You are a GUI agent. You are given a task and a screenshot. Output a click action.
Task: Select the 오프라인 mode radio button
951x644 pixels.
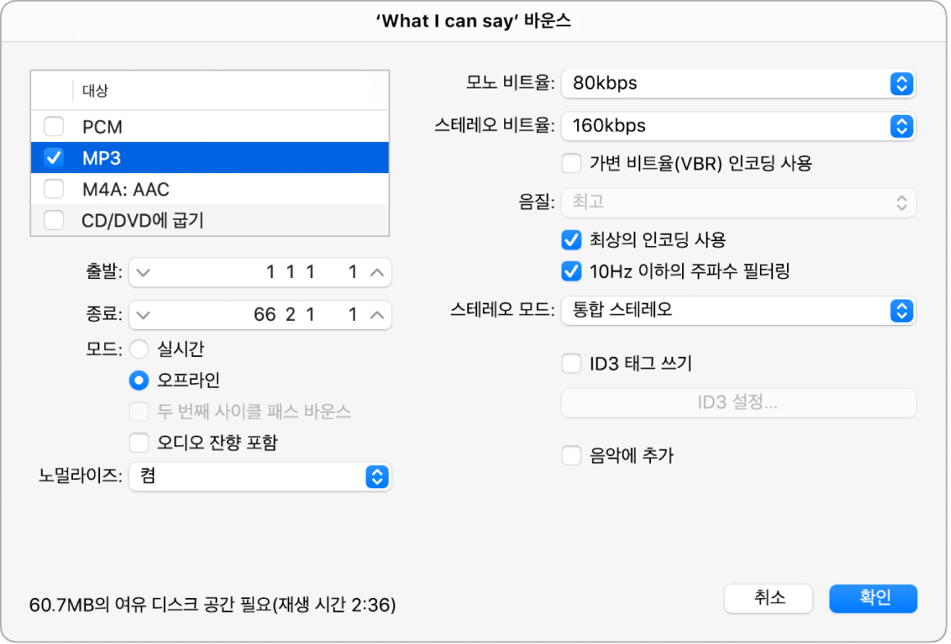(140, 381)
